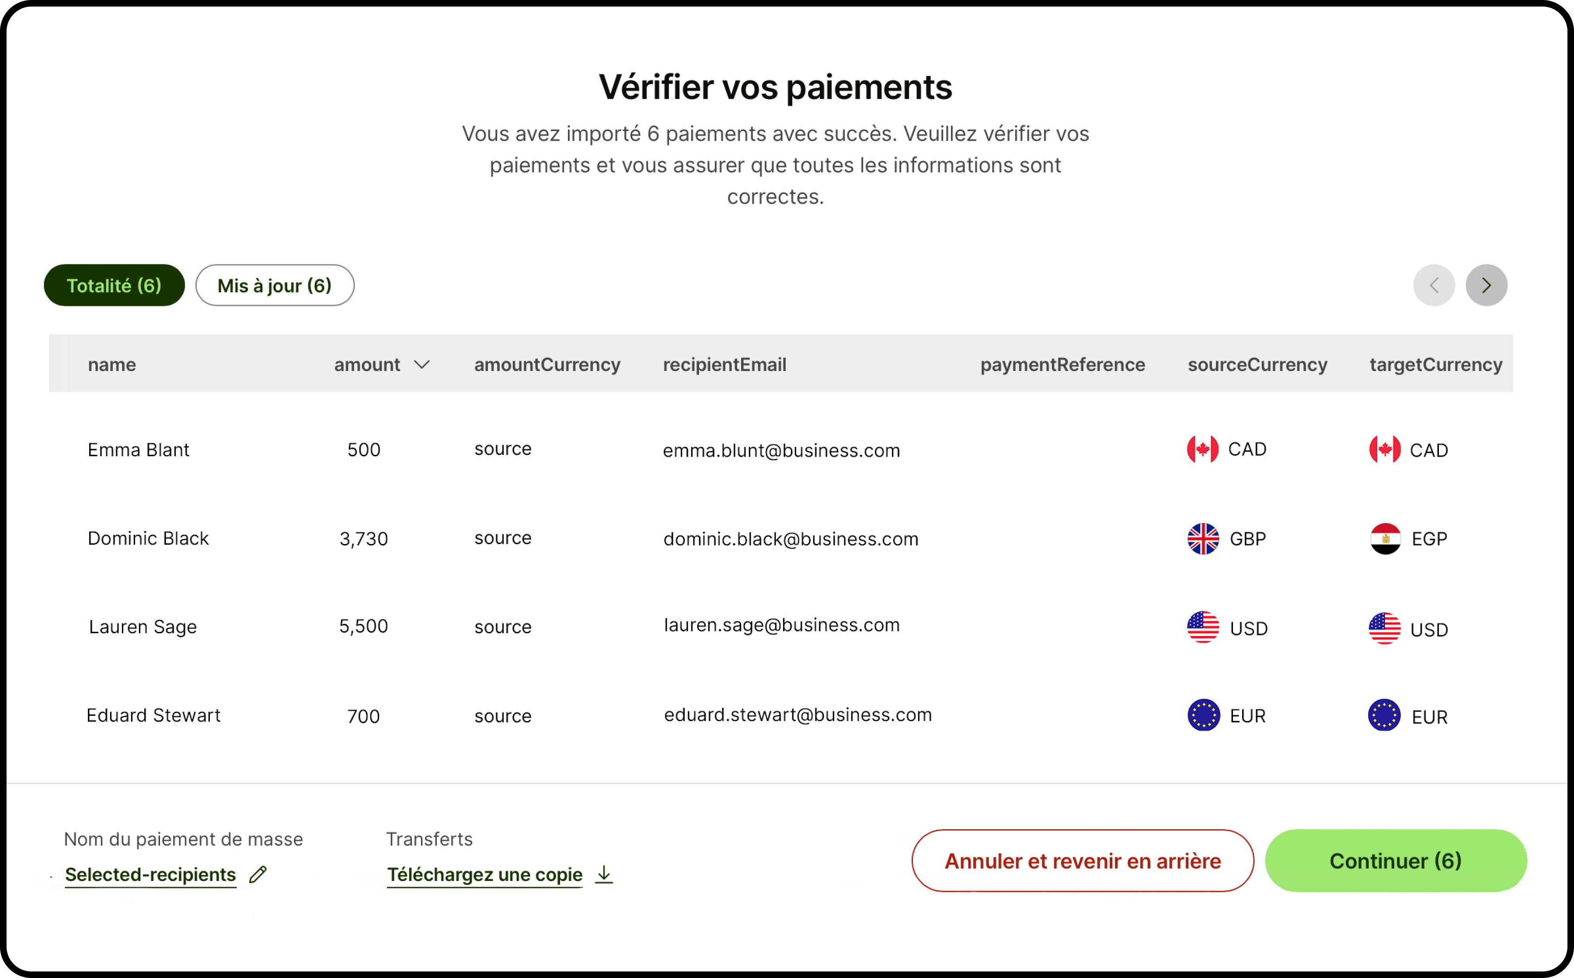1574x978 pixels.
Task: Click Annuler et revenir en arrière
Action: [x=1082, y=861]
